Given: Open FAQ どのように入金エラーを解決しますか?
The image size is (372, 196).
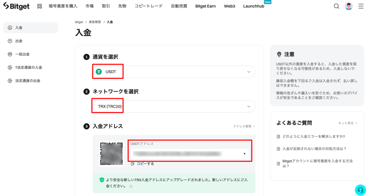Looking at the screenshot, I should click(x=314, y=136).
